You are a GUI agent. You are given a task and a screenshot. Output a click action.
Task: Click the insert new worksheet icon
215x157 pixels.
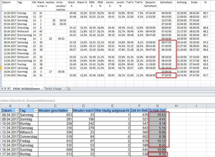pos(69,89)
